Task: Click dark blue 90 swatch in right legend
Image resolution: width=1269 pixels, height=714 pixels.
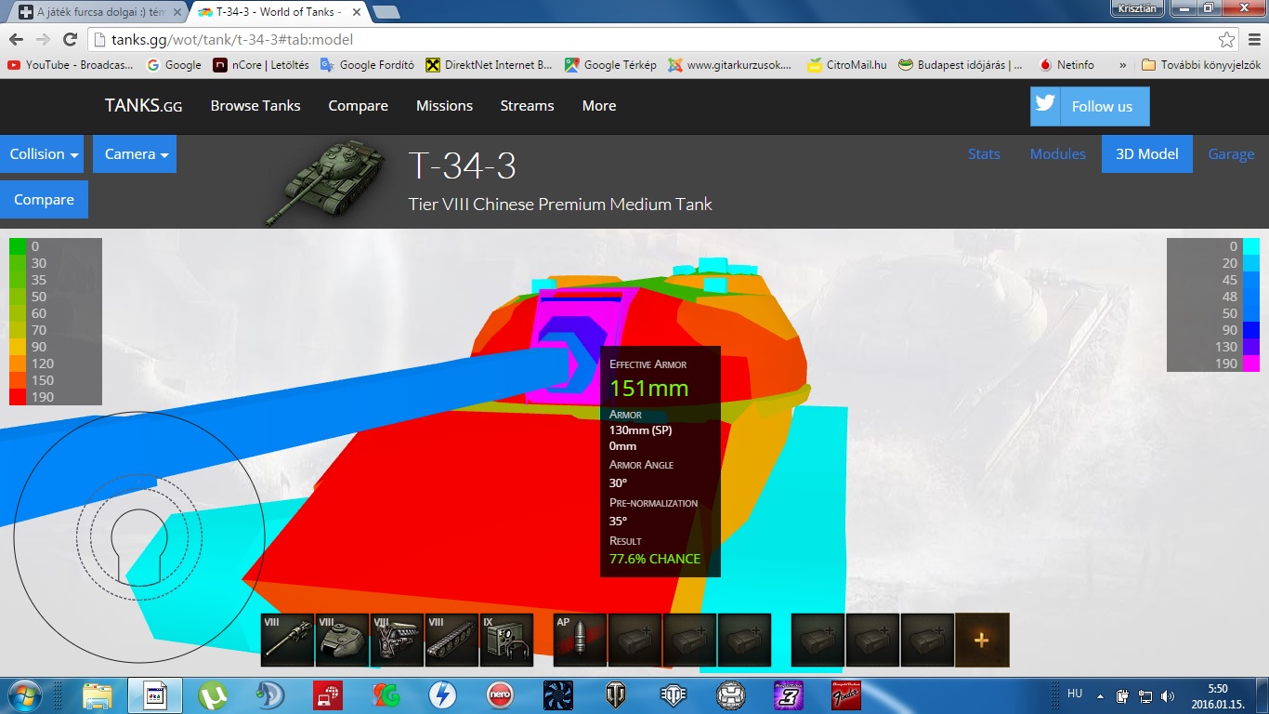Action: (1251, 330)
